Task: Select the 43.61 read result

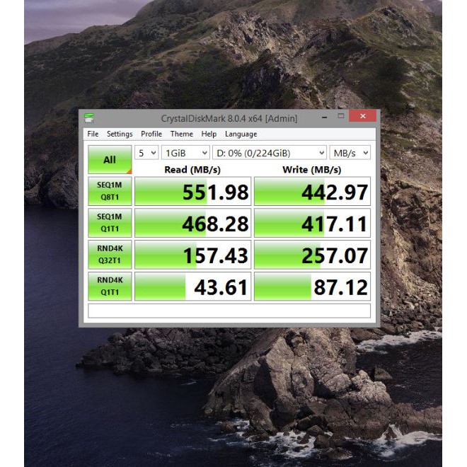Action: [x=193, y=287]
